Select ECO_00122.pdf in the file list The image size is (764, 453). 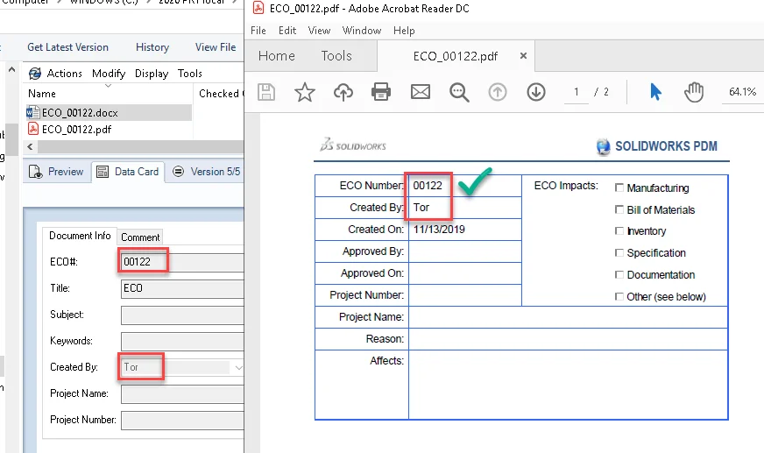click(x=76, y=129)
